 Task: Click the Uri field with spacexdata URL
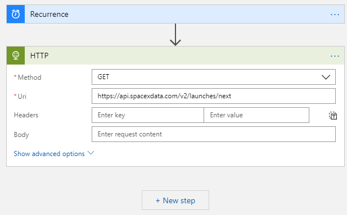click(x=214, y=96)
